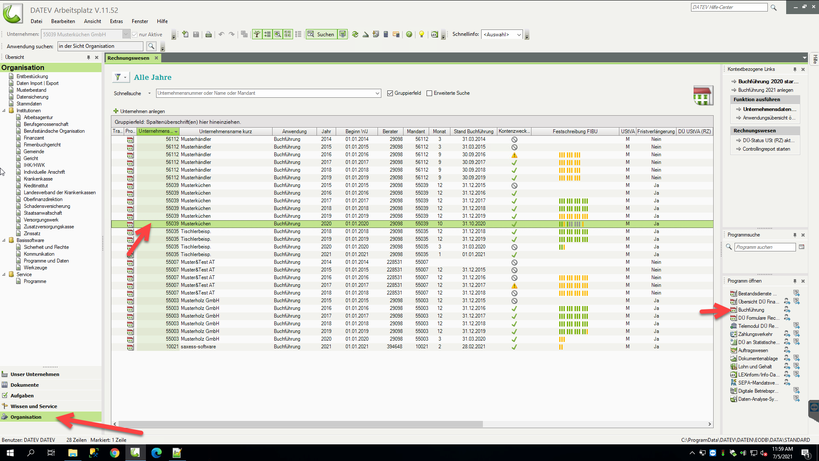Uncheck the Gruppierfeld checkbox
Image resolution: width=819 pixels, height=461 pixels.
[390, 93]
